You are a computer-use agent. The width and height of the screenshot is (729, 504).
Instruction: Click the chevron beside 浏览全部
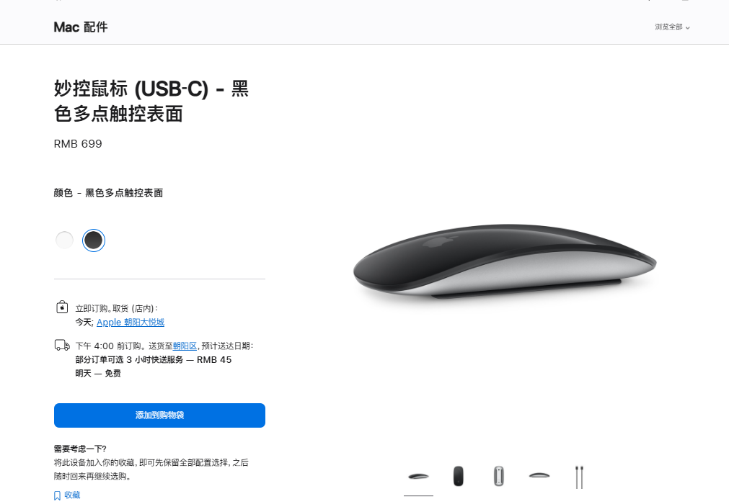point(688,28)
